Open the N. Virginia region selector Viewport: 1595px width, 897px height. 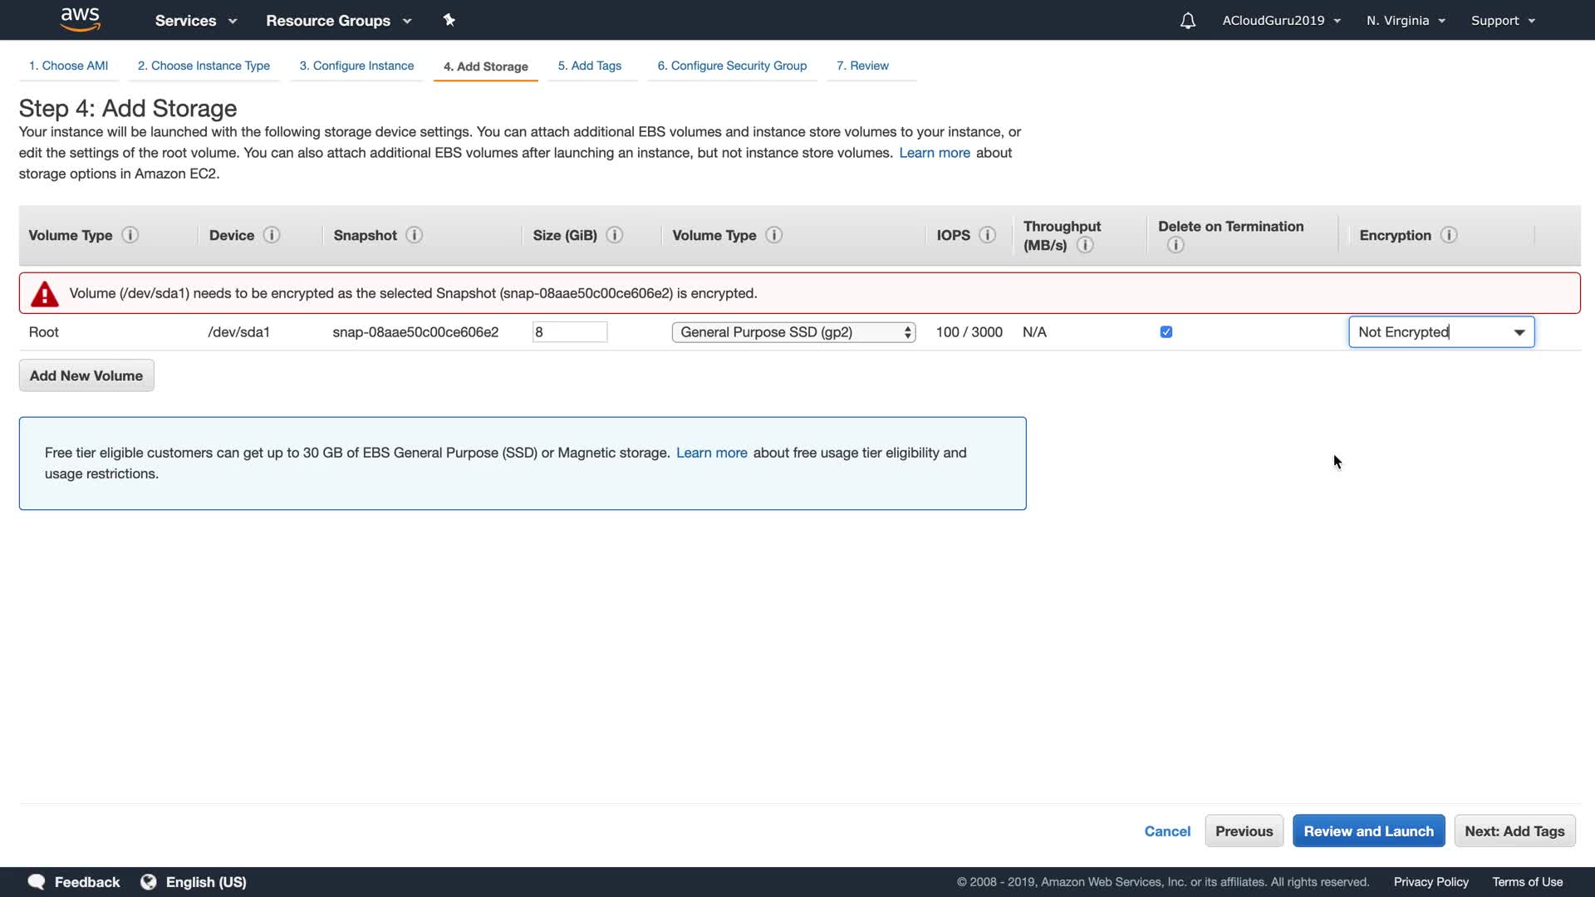tap(1406, 21)
